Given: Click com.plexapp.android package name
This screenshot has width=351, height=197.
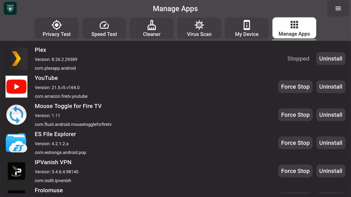Looking at the screenshot, I should [x=55, y=68].
